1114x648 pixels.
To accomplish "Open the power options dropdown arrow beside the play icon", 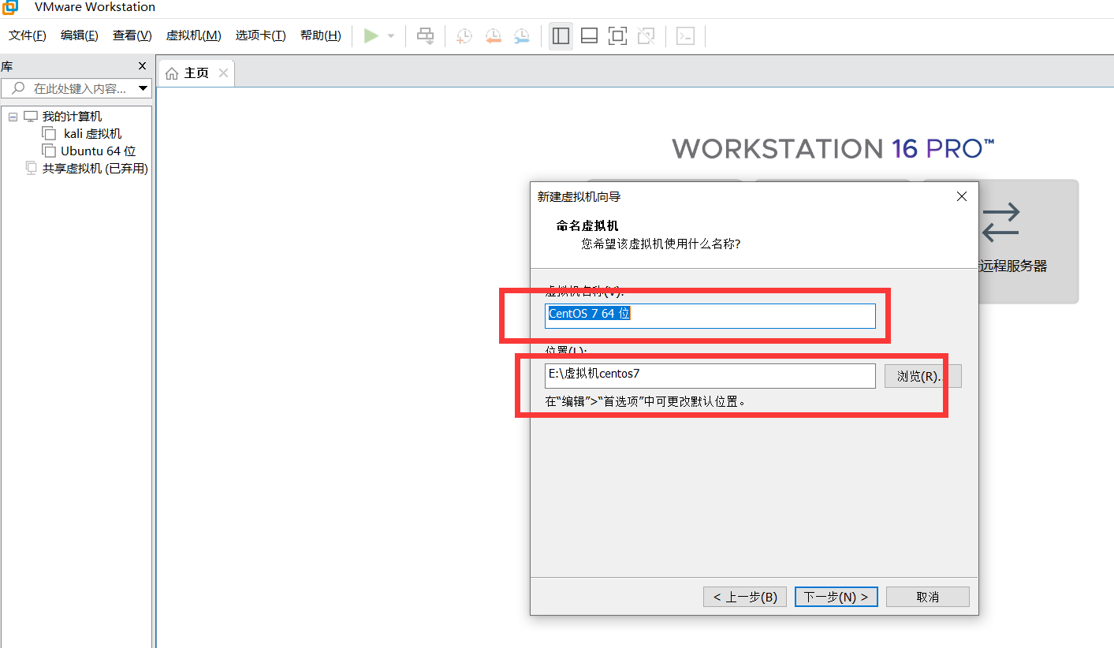I will tap(390, 36).
